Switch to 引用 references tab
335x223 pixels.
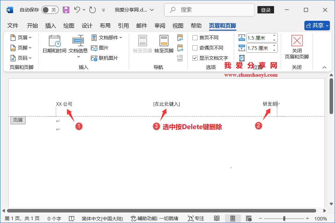[123, 26]
